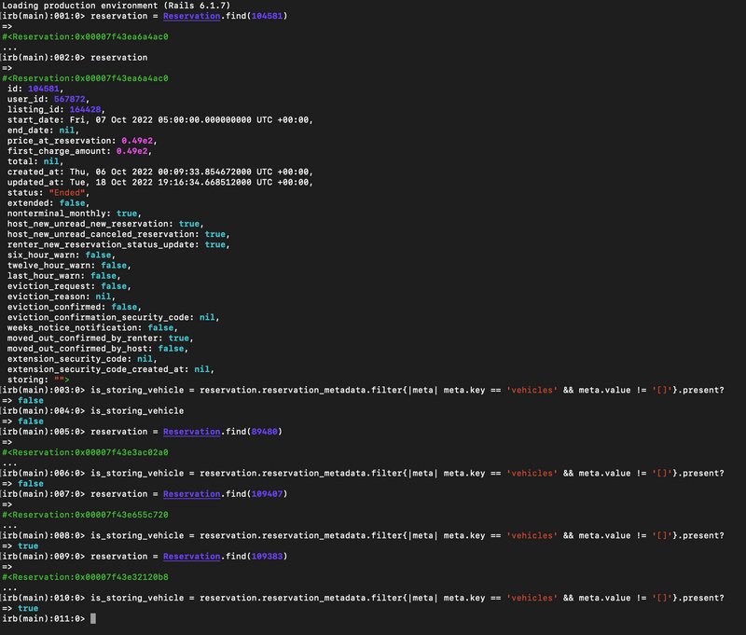
Task: Click is_storing_vehicle at prompt 004
Action: tap(137, 410)
